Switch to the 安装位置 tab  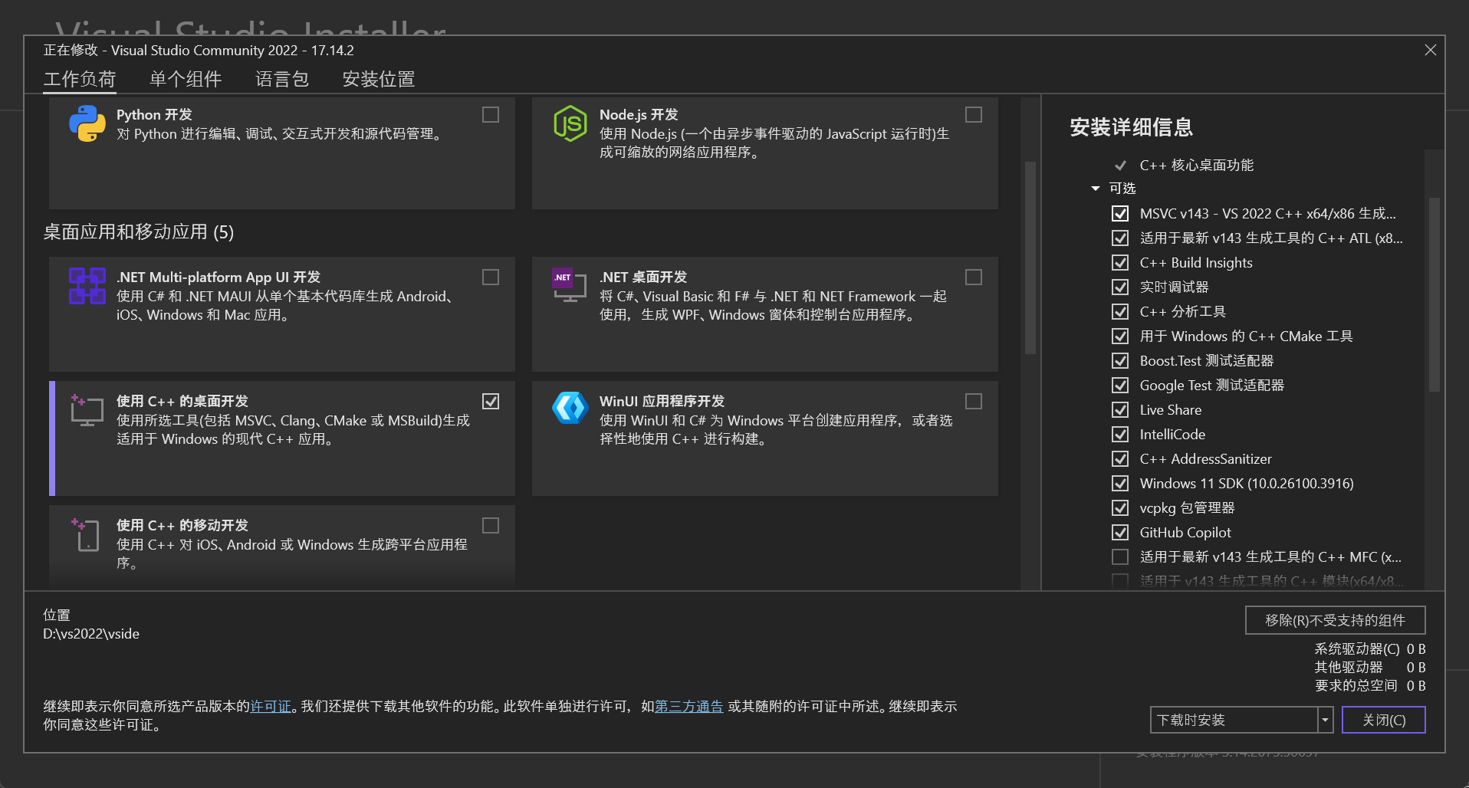click(379, 79)
